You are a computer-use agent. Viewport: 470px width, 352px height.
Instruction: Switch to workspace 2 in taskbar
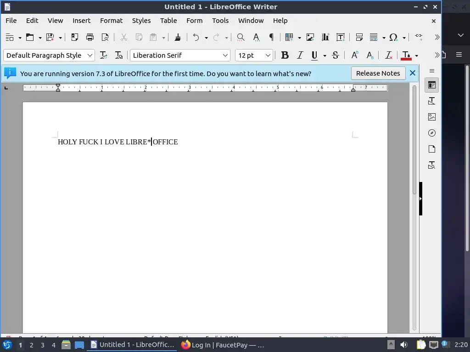pos(32,345)
